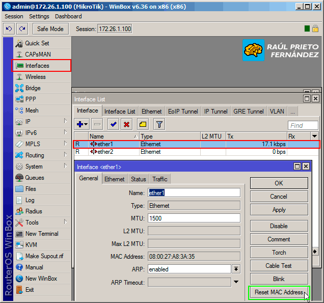
Task: Switch to the Traffic tab
Action: tap(159, 179)
